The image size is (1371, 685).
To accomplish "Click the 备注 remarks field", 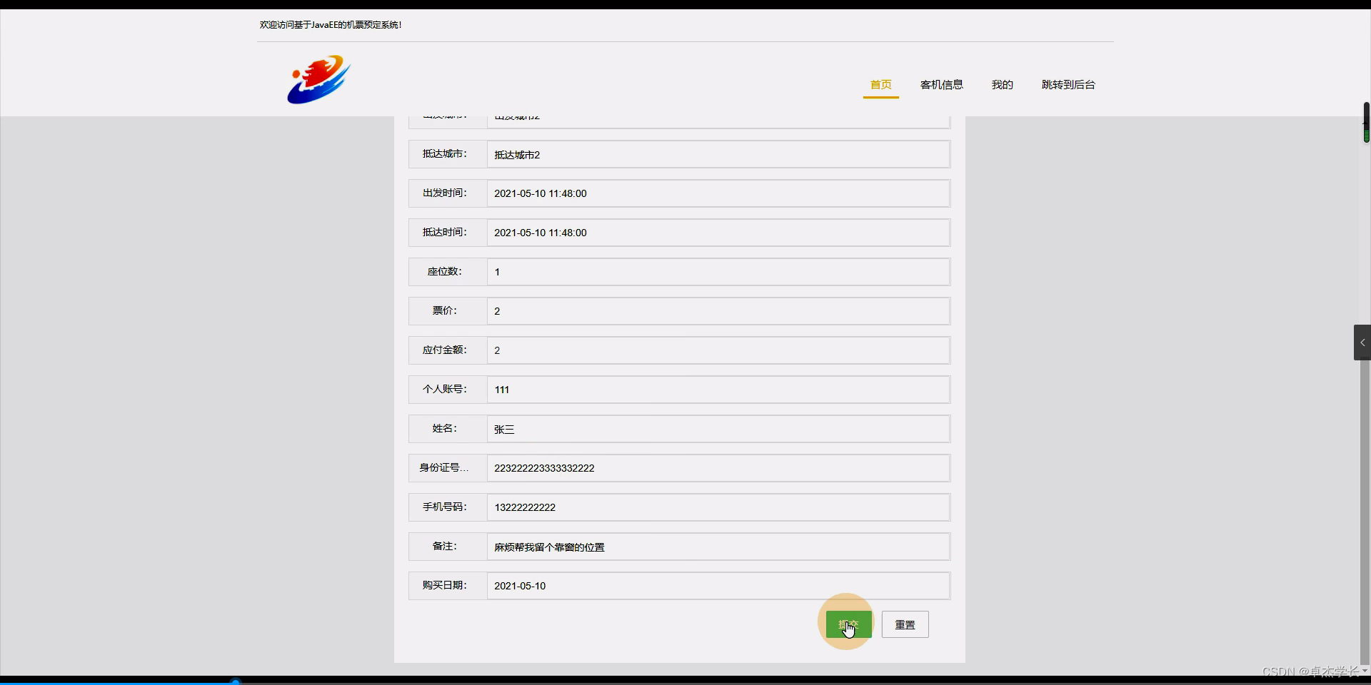I will pyautogui.click(x=717, y=547).
